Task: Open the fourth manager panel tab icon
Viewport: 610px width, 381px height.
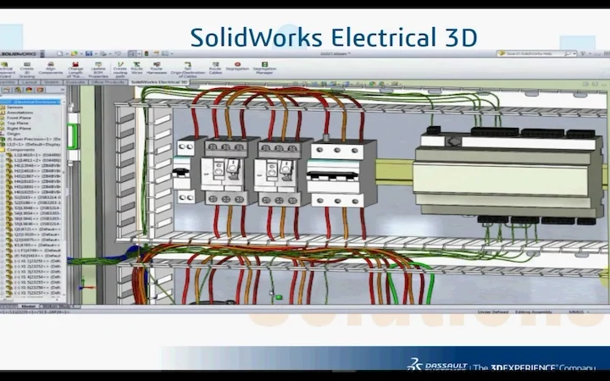Action: 40,91
